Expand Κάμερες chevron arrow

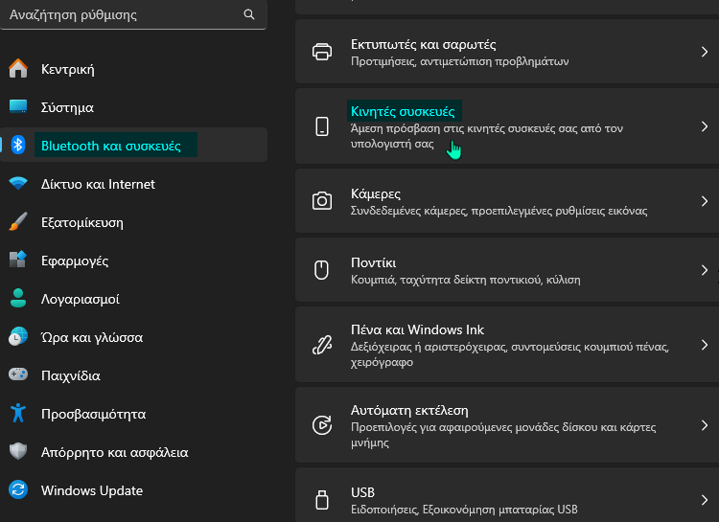click(705, 201)
